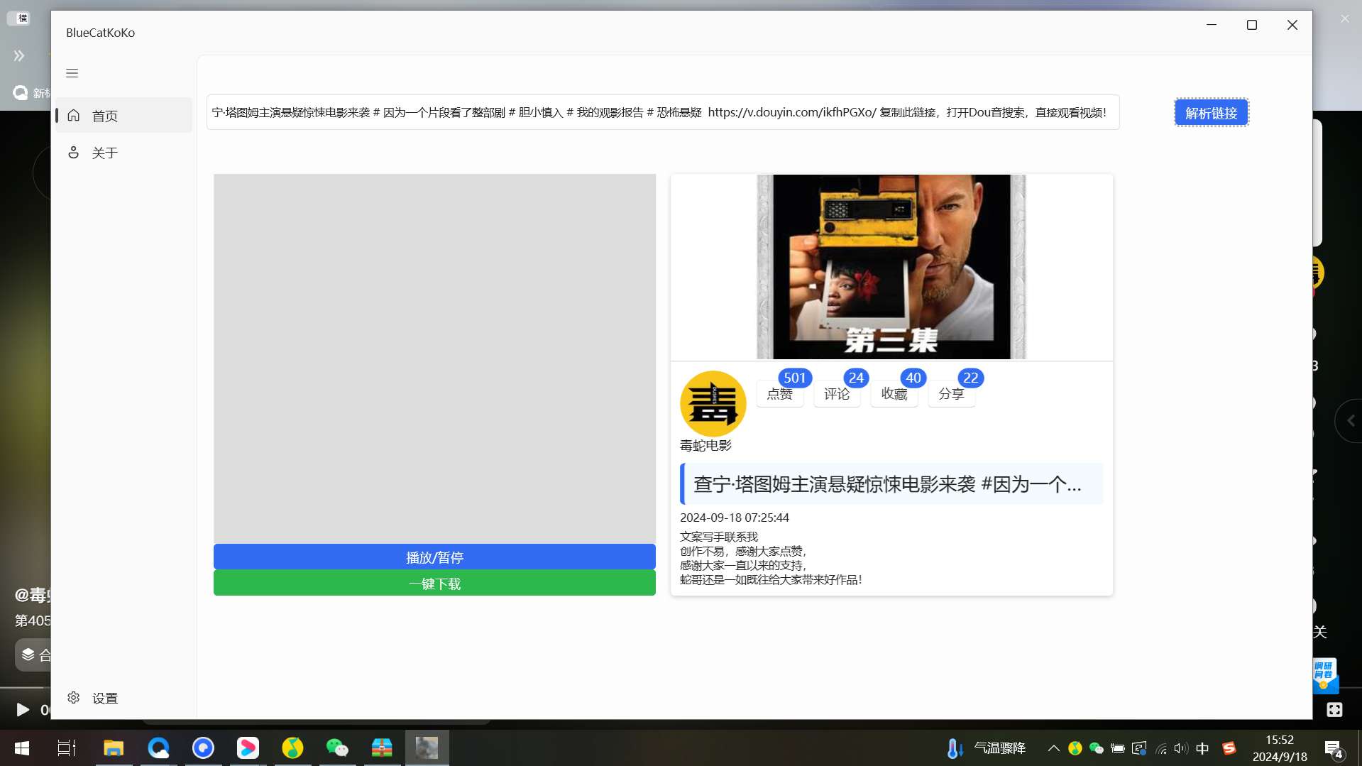The image size is (1362, 766).
Task: Open the 关于 about page
Action: [124, 153]
